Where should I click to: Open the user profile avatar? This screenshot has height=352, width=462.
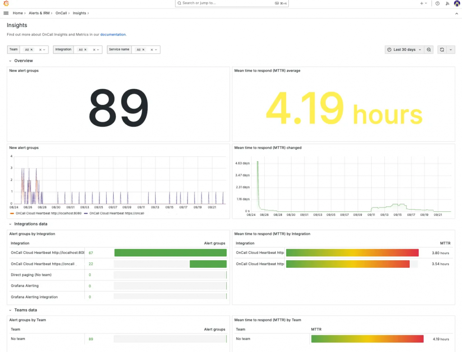tap(457, 3)
